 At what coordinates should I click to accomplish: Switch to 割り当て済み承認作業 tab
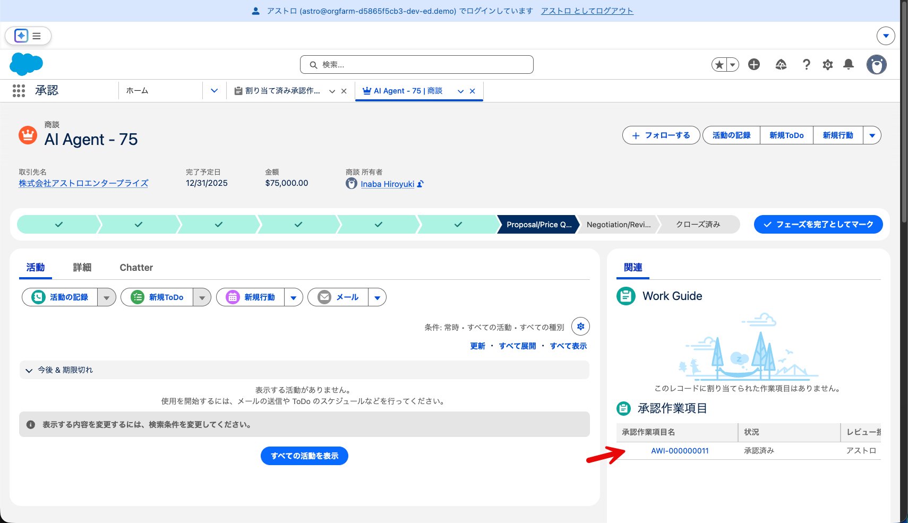click(x=277, y=91)
